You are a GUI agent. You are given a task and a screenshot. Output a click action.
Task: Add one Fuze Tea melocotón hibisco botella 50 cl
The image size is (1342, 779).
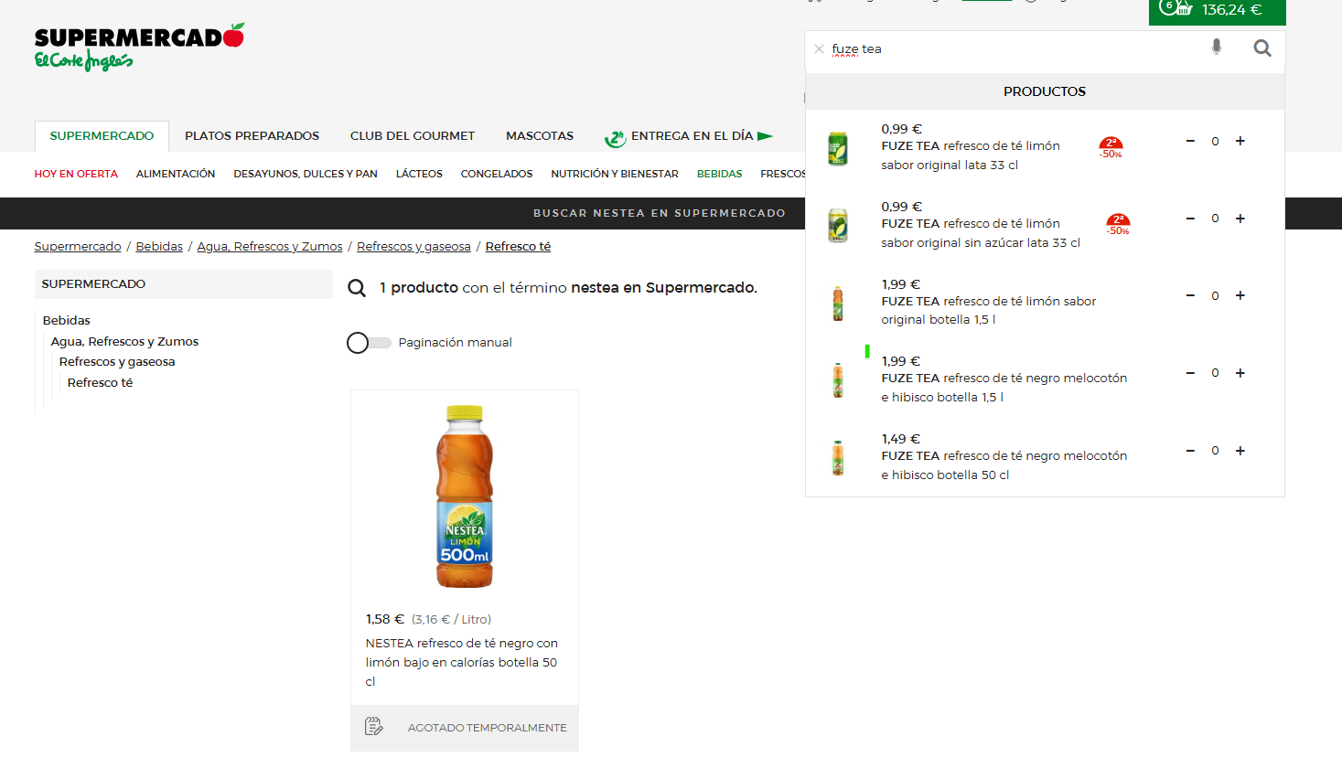[1240, 451]
